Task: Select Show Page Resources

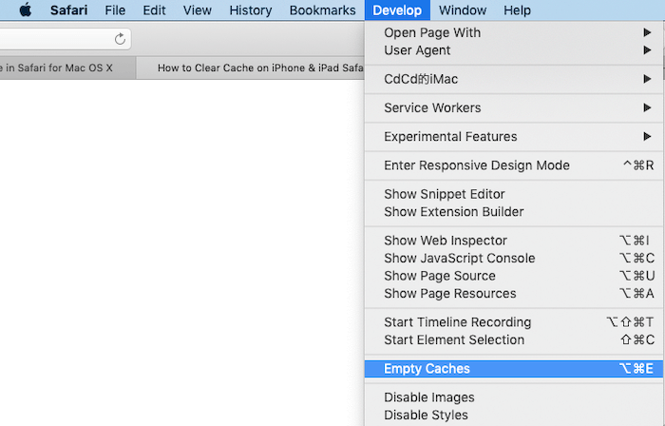Action: click(x=514, y=294)
